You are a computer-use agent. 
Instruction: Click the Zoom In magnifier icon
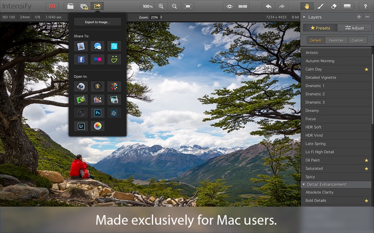click(161, 7)
